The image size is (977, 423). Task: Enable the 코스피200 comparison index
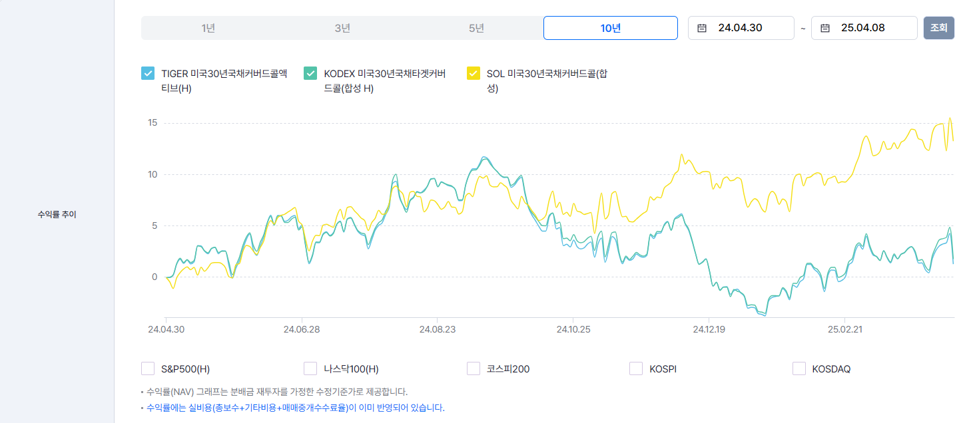click(x=473, y=368)
